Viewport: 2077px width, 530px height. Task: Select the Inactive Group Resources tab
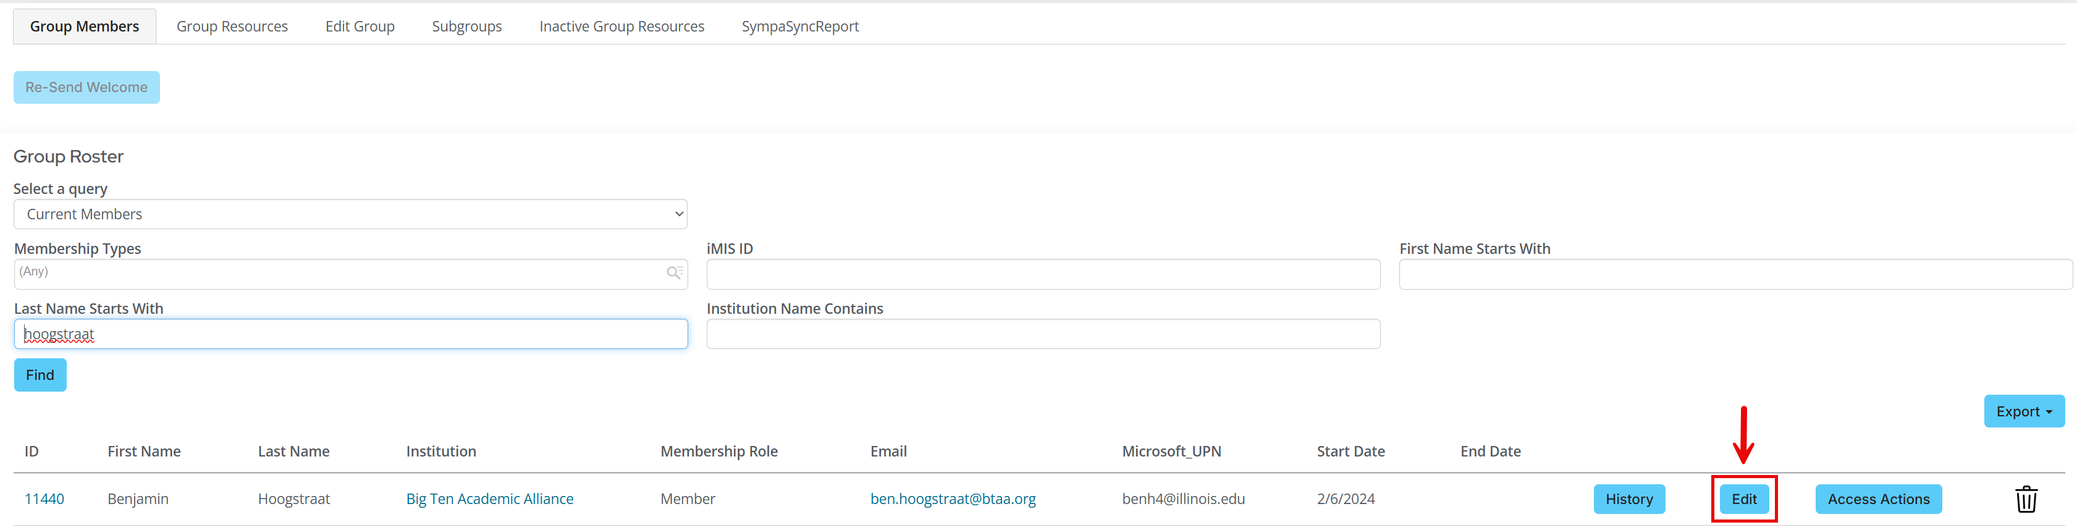tap(621, 27)
